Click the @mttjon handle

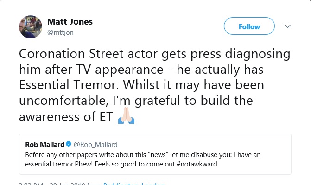click(x=60, y=32)
